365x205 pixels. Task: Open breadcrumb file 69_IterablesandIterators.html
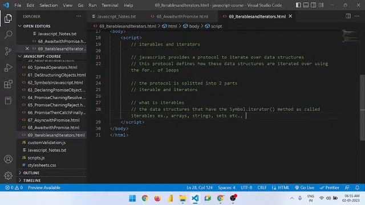point(125,26)
